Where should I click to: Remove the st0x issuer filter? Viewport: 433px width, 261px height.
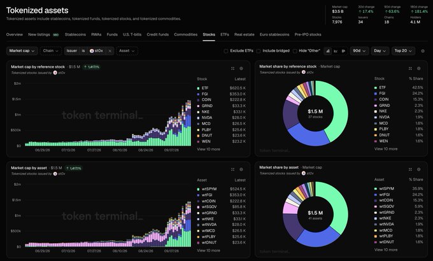110,51
